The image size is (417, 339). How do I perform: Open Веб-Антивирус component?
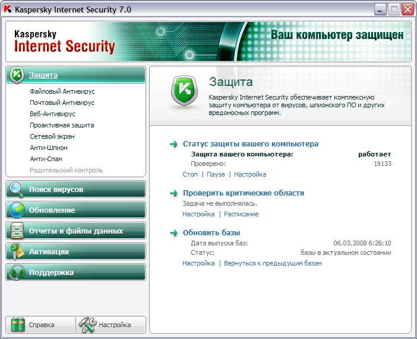point(52,114)
